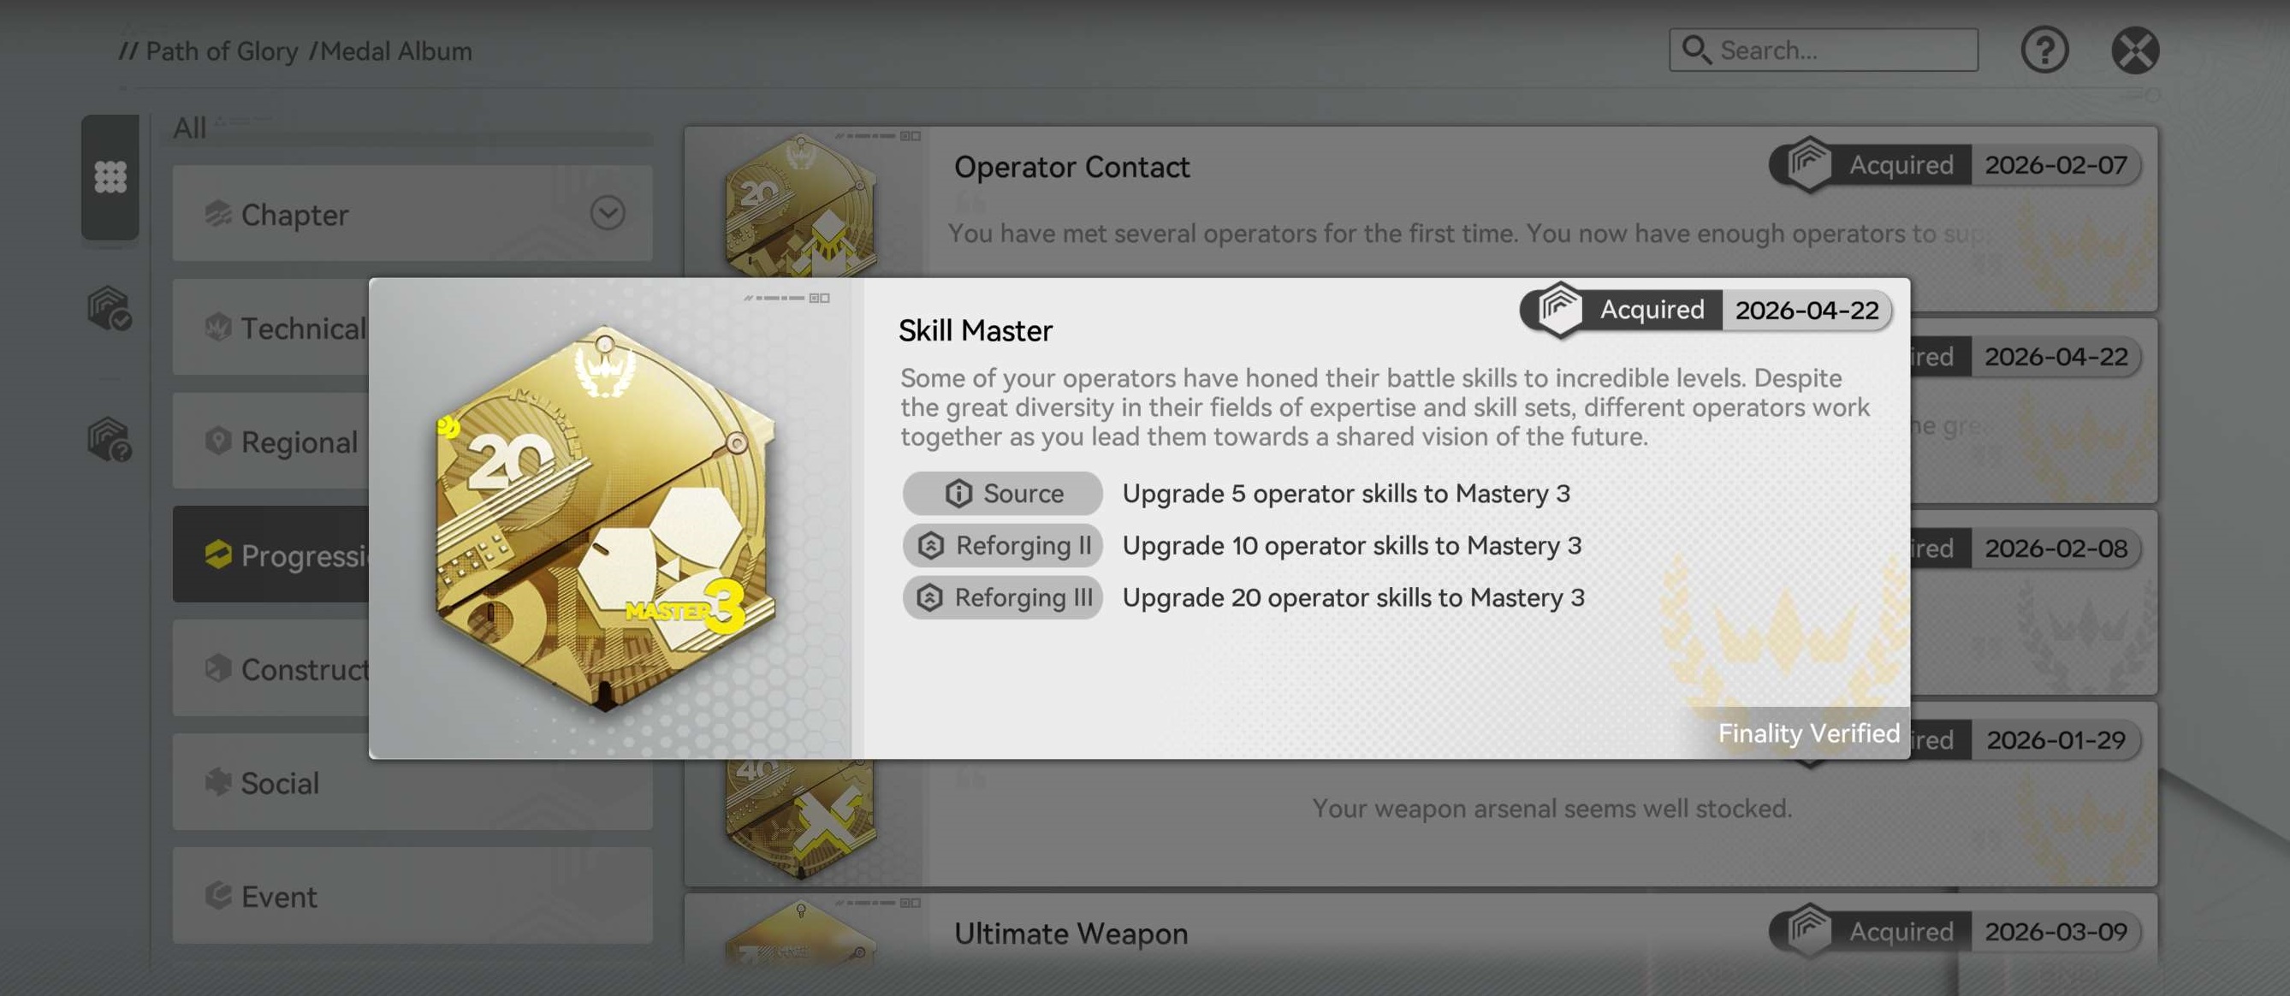Viewport: 2290px width, 996px height.
Task: Close the Medal Album with X icon
Action: pyautogui.click(x=2134, y=50)
